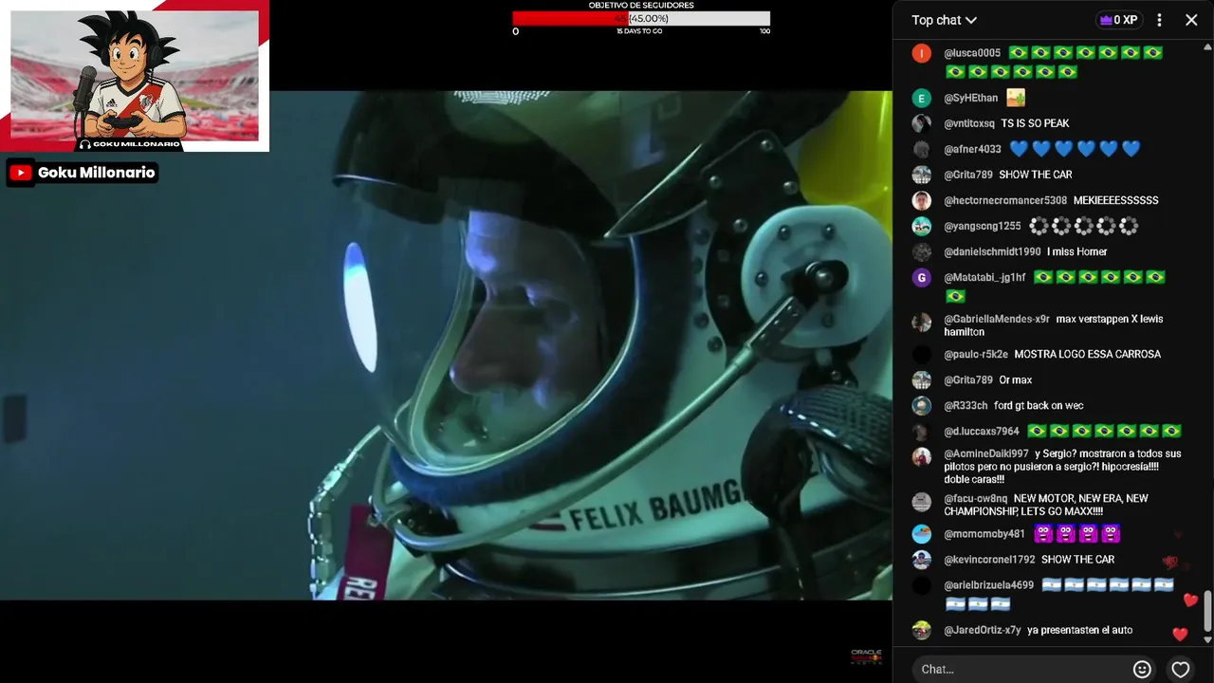Open @JaredOrtiz-x7y profile avatar
The width and height of the screenshot is (1214, 683).
pos(922,630)
